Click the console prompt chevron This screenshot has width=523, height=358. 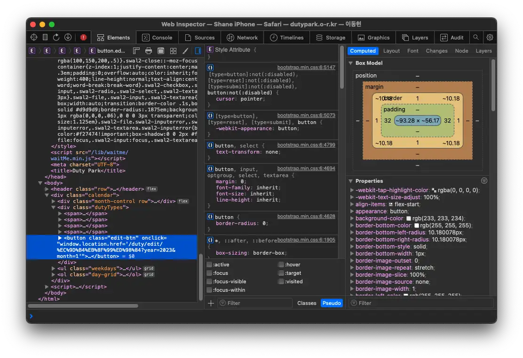click(x=32, y=316)
